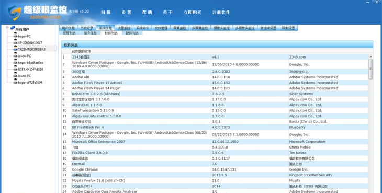
Task: Select Adobe Flash Player 14 Plugin row
Action: 215,88
